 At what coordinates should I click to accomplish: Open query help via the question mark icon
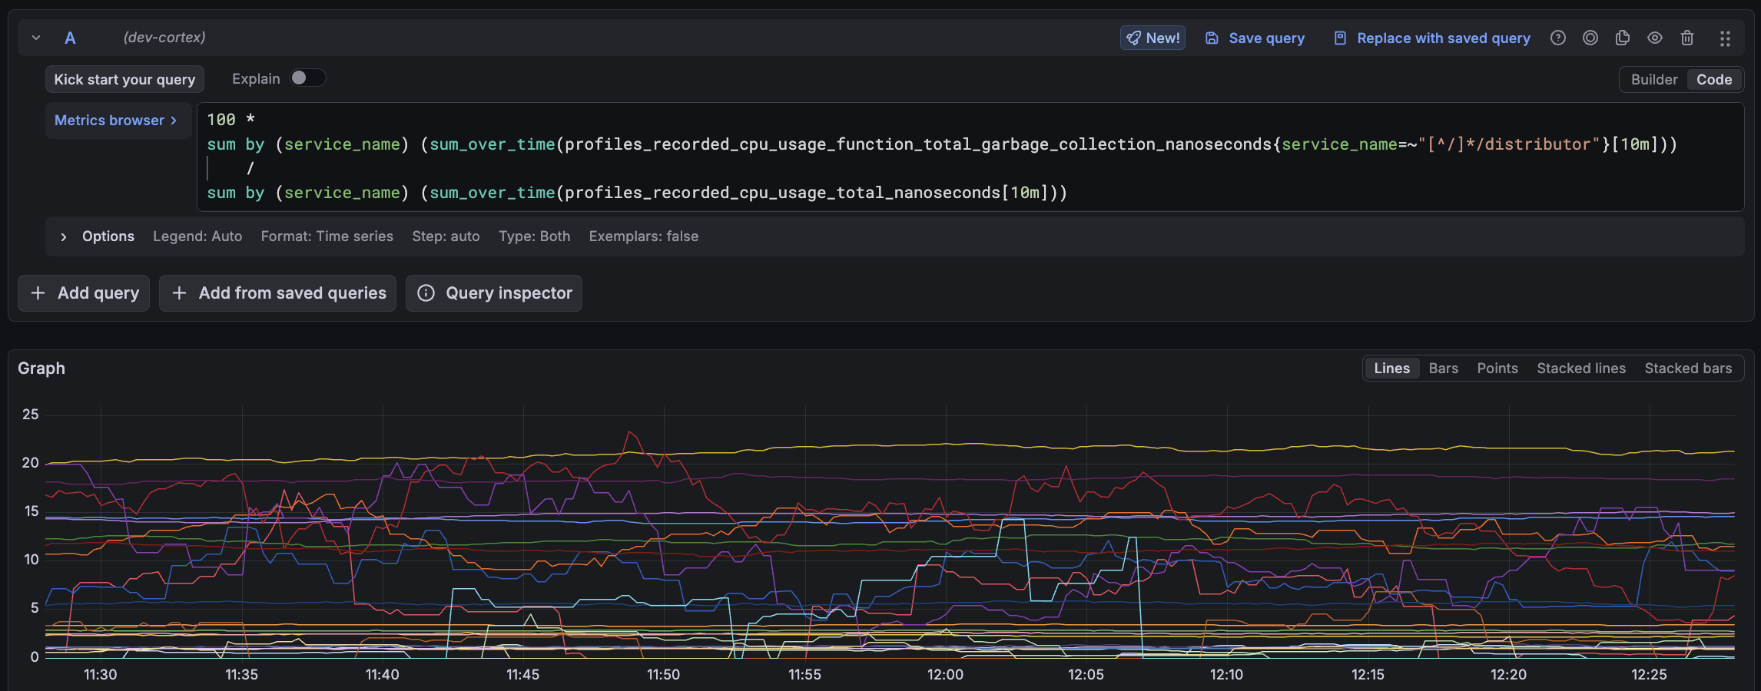tap(1558, 38)
